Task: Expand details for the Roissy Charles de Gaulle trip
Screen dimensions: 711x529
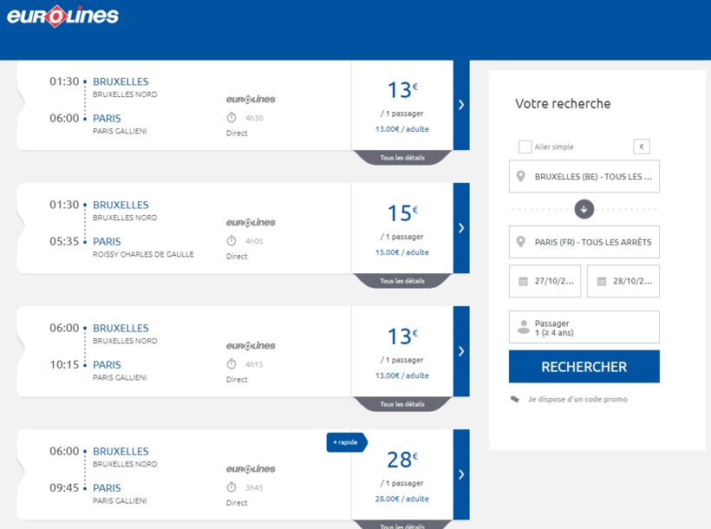Action: click(x=402, y=281)
